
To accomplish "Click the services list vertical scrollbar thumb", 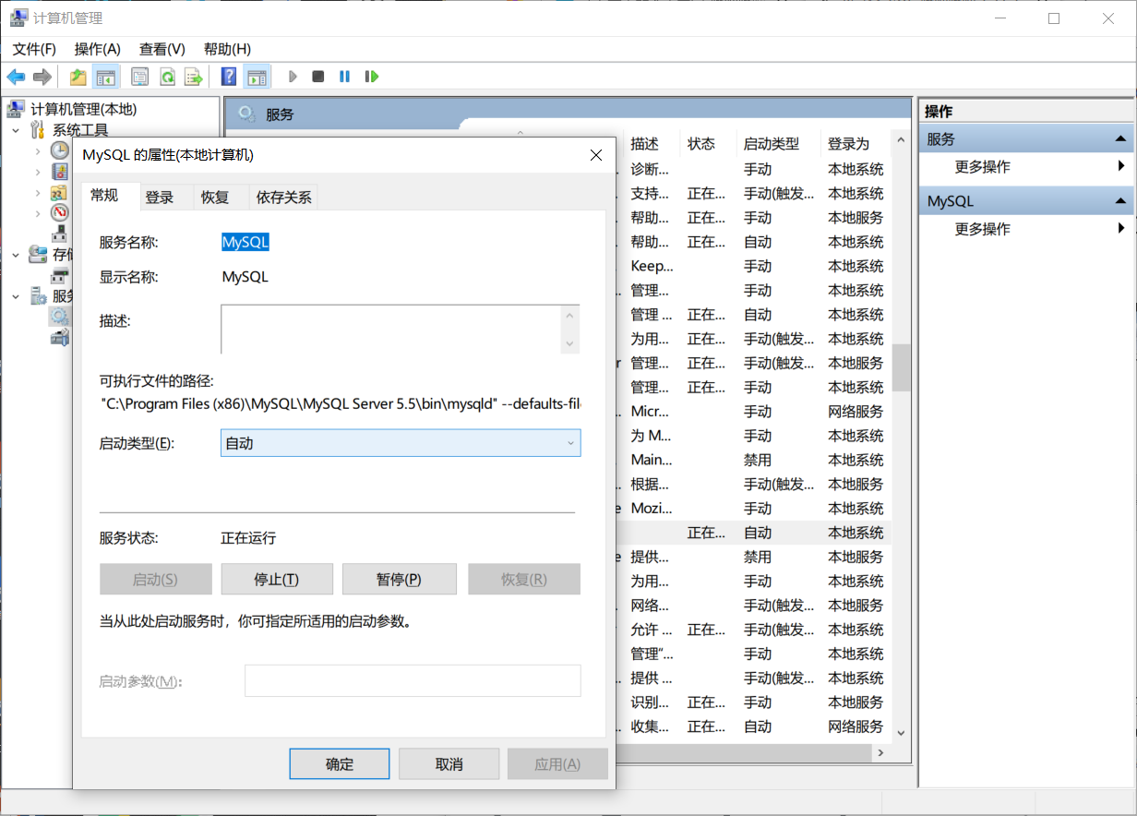I will 902,367.
